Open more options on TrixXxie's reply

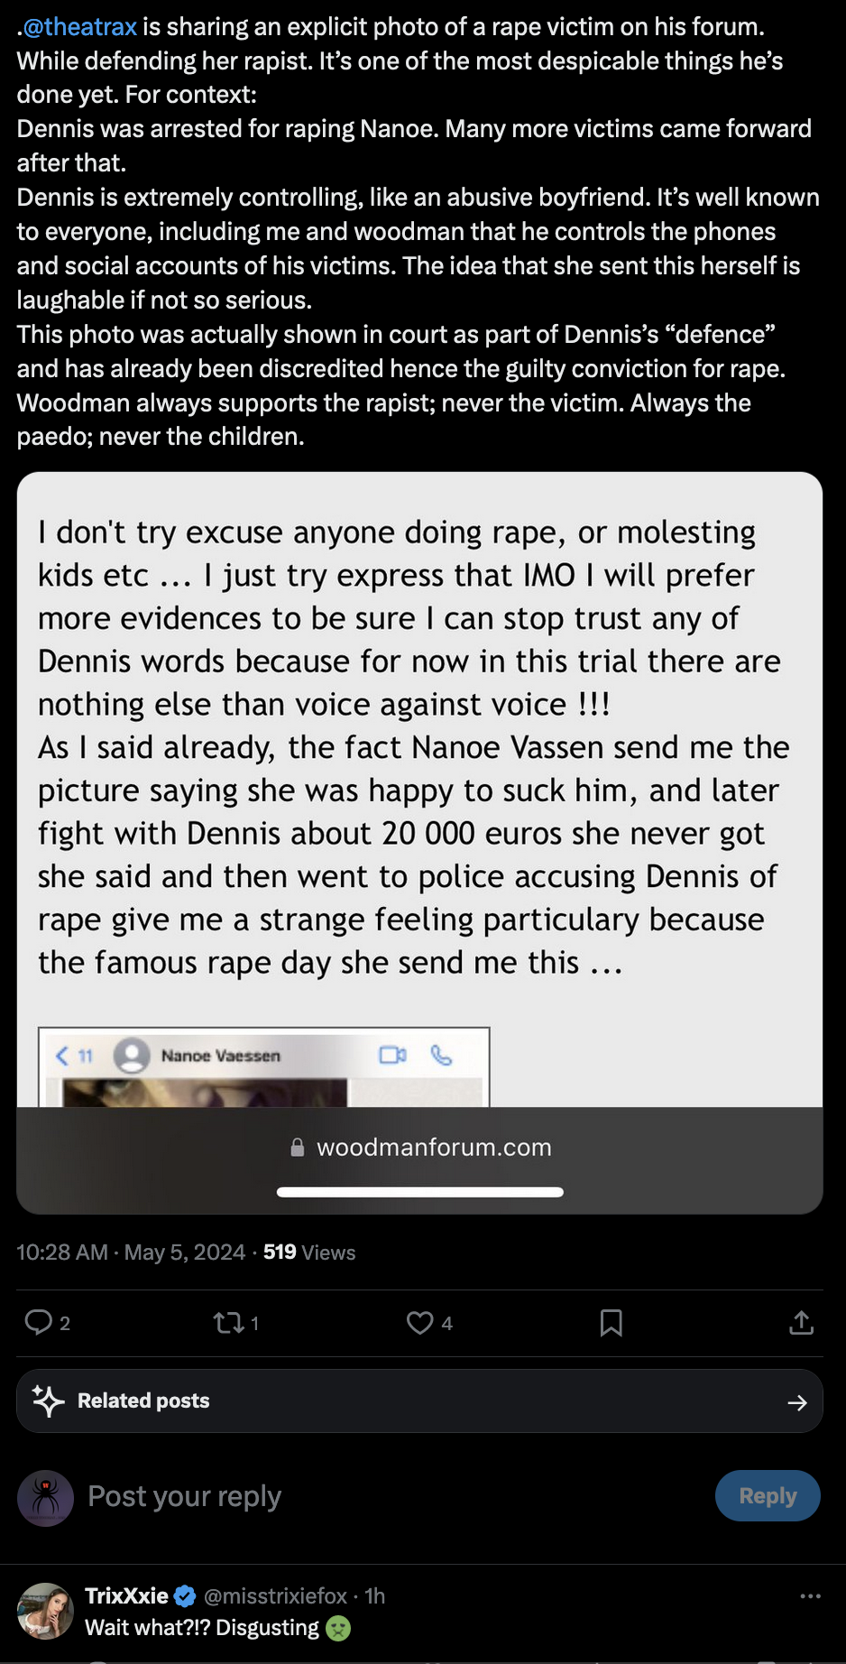tap(810, 1596)
